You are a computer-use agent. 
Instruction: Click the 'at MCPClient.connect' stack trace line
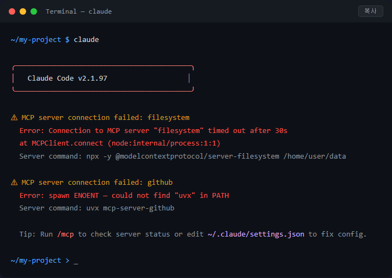click(120, 143)
